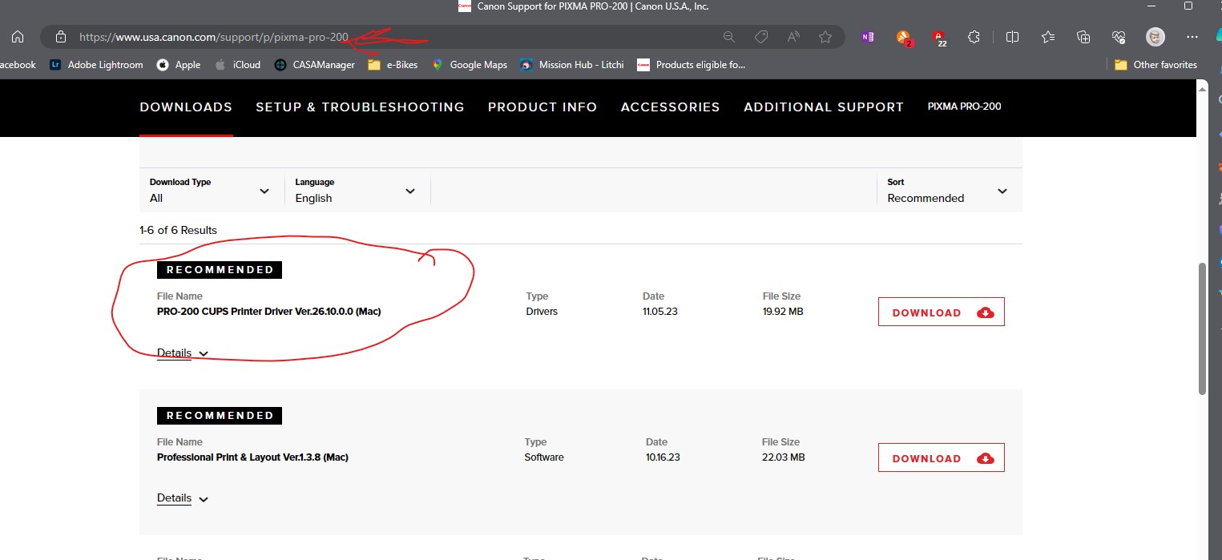Open the Favorites list icon
The height and width of the screenshot is (560, 1222).
[x=1048, y=37]
